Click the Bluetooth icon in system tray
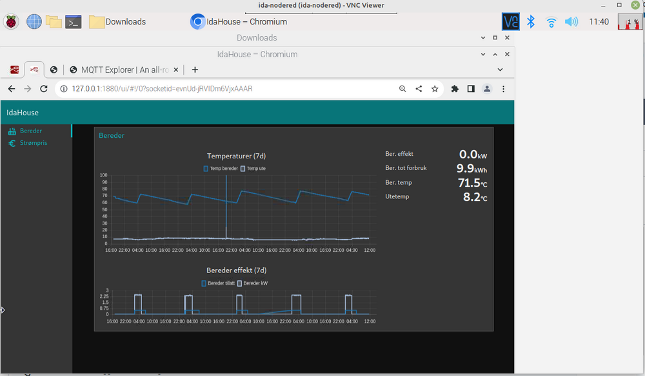This screenshot has height=376, width=645. [531, 22]
